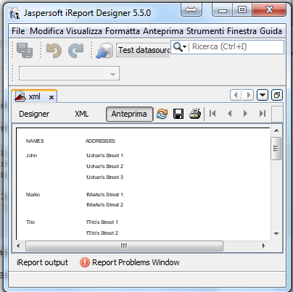Go to the first page
This screenshot has height=292, width=293.
(212, 113)
